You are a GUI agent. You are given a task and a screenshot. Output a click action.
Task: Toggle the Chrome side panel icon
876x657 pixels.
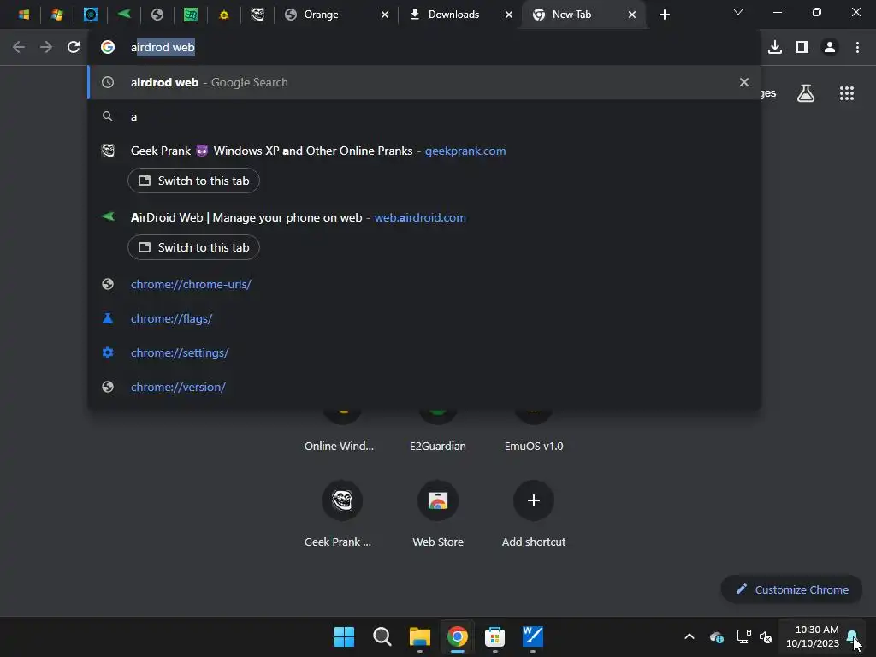click(x=802, y=47)
